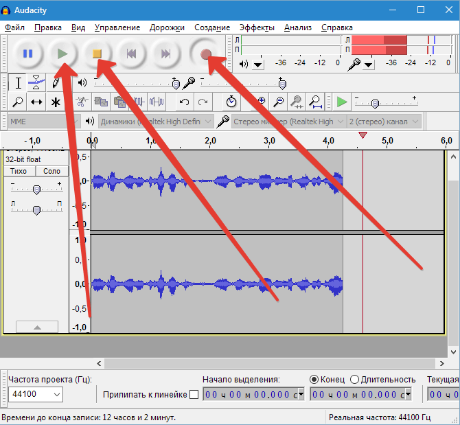Image resolution: width=460 pixels, height=425 pixels.
Task: Skip to start of track
Action: point(131,54)
